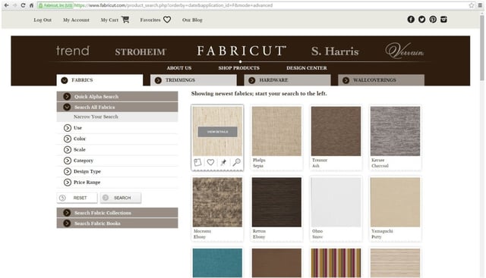Screen dimensions: 486x278
Task: Reload the page with browser refresh icon
Action: [23, 5]
